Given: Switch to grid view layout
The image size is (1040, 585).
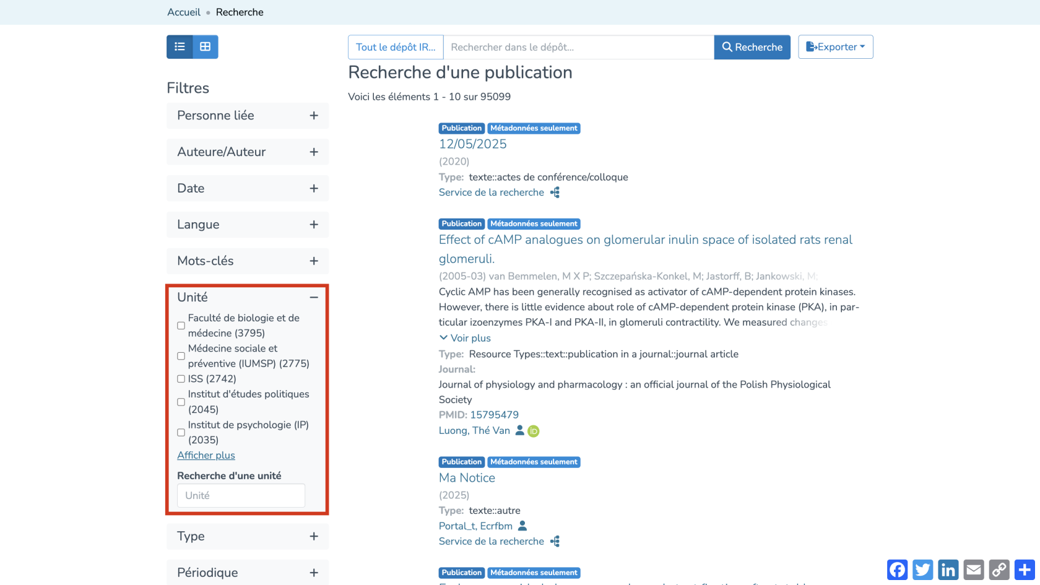Looking at the screenshot, I should [x=205, y=46].
